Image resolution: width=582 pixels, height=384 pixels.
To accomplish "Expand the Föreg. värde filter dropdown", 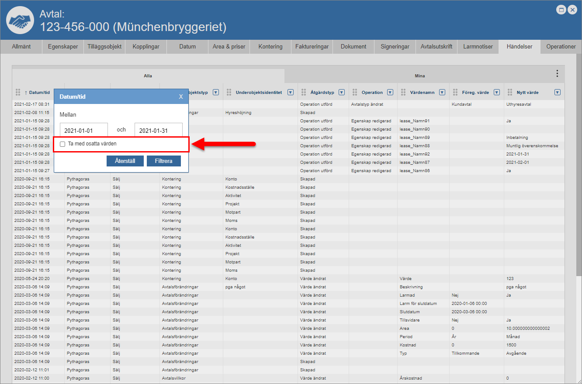I will 496,92.
